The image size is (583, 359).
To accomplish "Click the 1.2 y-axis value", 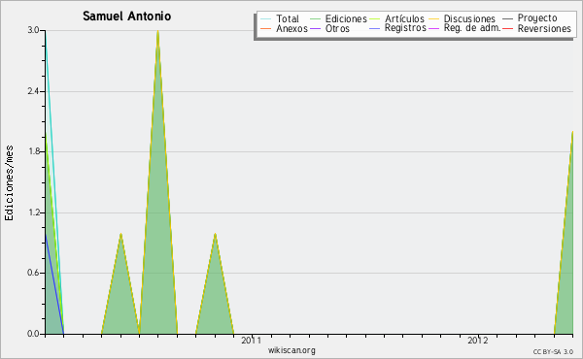I will [x=33, y=212].
